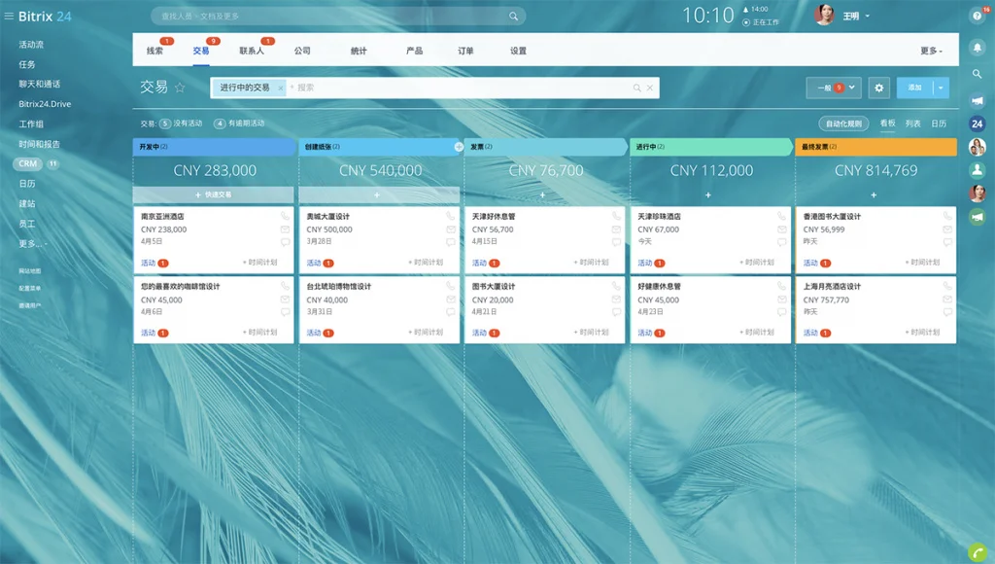
Task: Click phone icon on 南京亚洲酒店 card
Action: pyautogui.click(x=286, y=216)
